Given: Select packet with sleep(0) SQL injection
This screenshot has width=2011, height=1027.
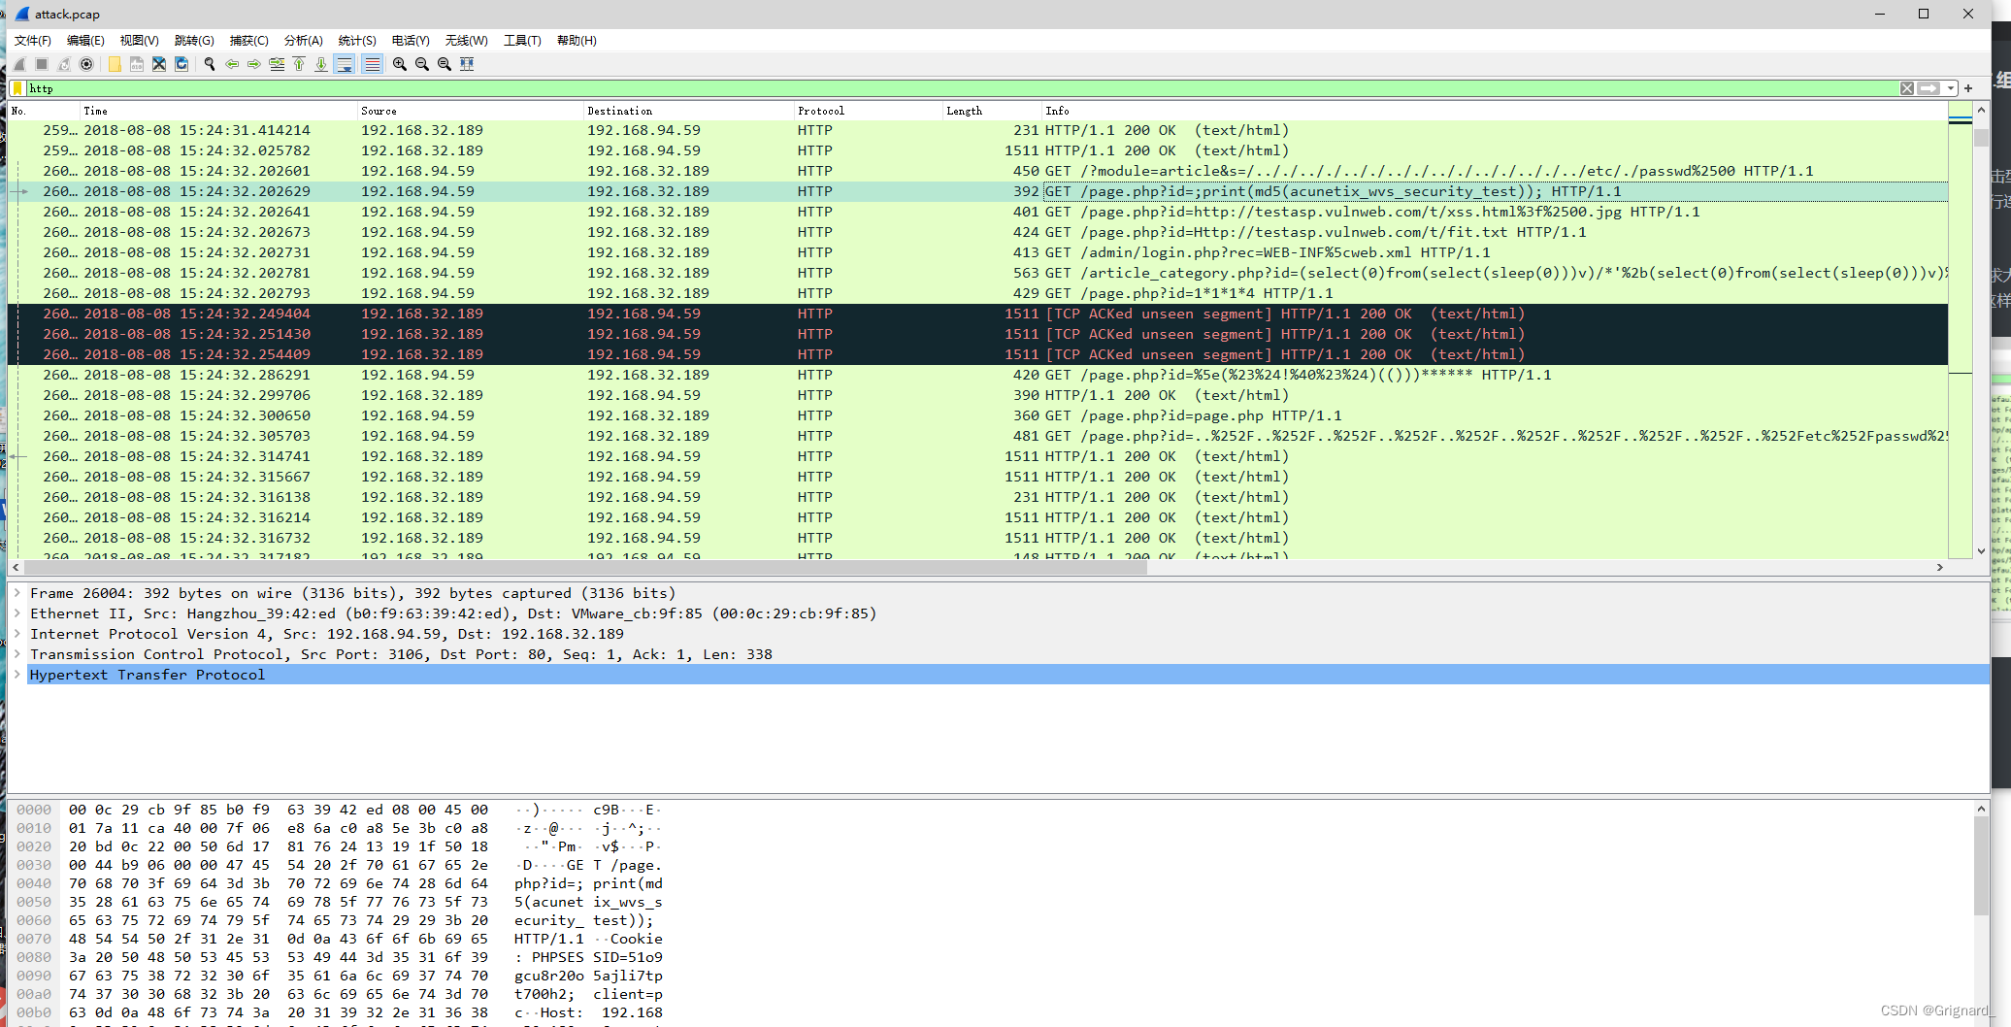Looking at the screenshot, I should pyautogui.click(x=977, y=273).
